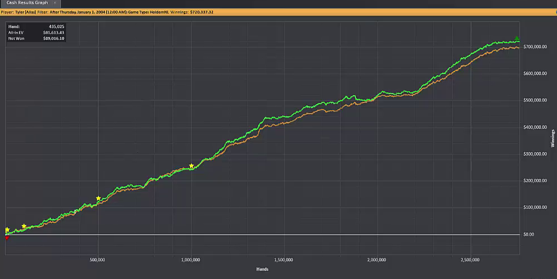
Task: Click the '$700,000.00' y-axis label
Action: [535, 47]
